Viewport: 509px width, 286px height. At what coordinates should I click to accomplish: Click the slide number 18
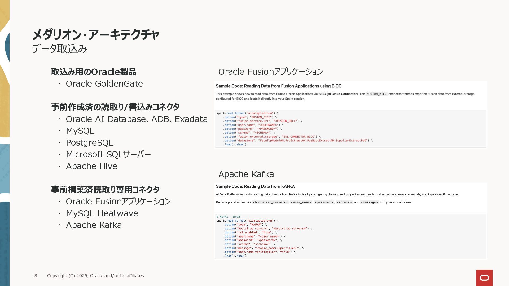pos(34,276)
